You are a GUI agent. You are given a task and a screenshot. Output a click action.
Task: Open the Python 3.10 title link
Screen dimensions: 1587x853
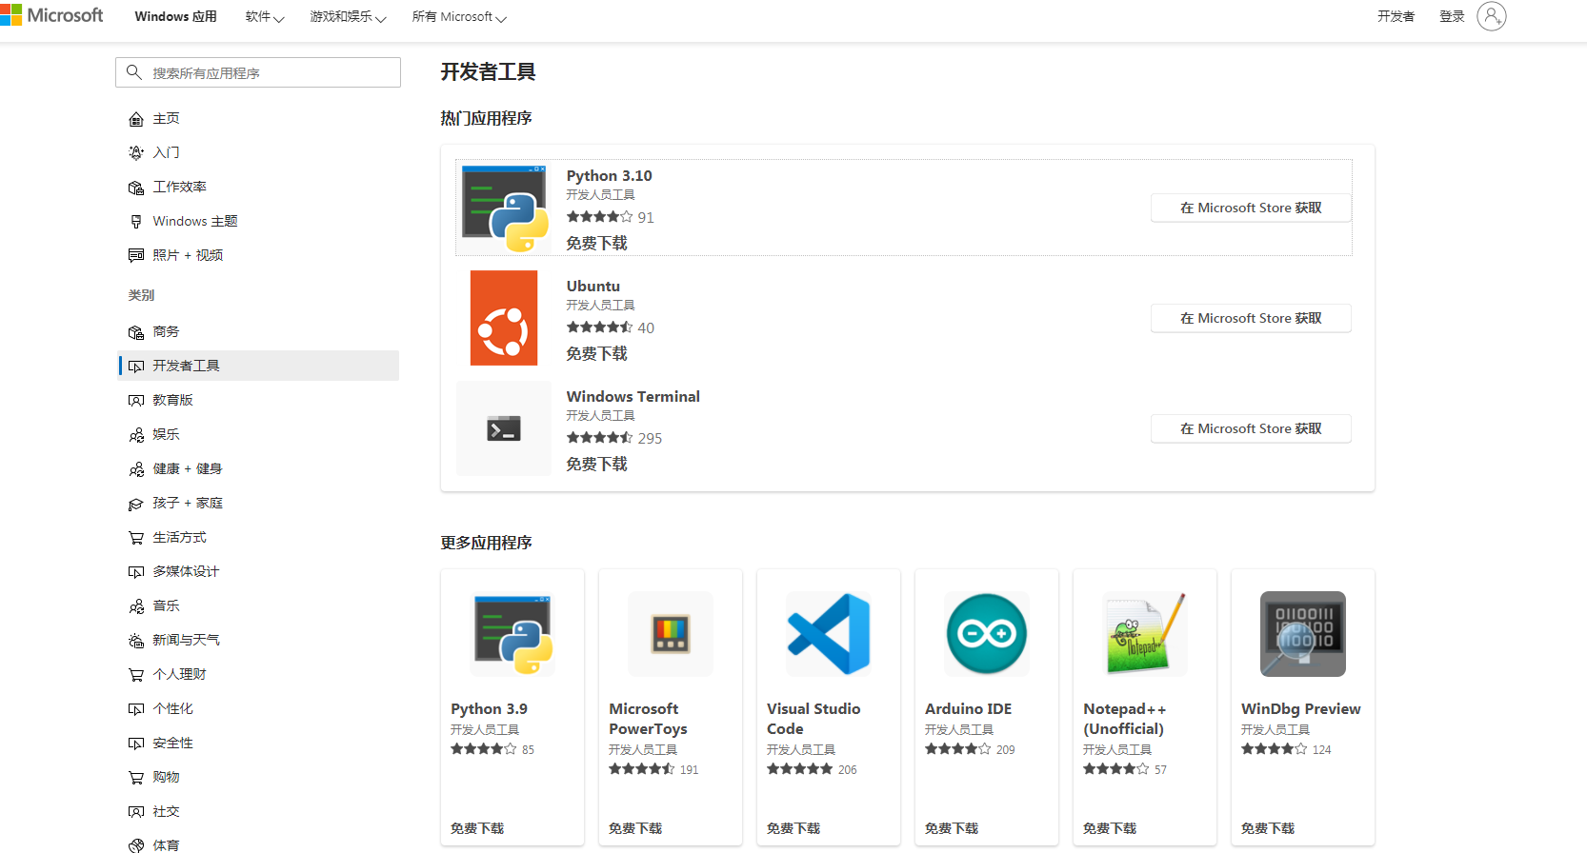tap(610, 175)
